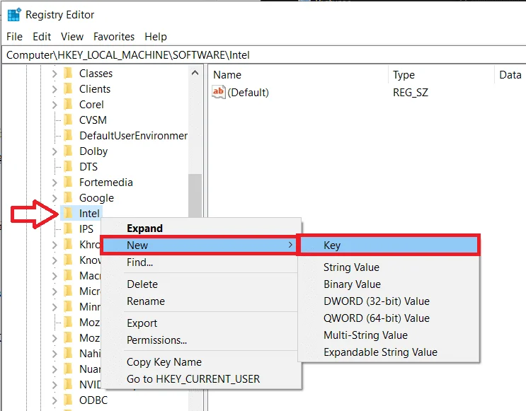Select String Value in the submenu
The height and width of the screenshot is (411, 526).
point(389,267)
